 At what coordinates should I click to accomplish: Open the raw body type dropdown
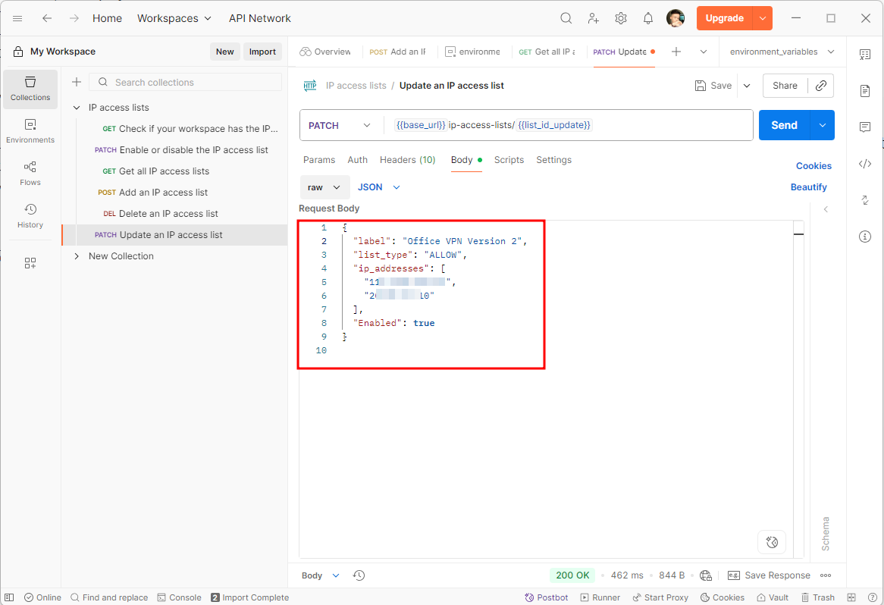point(324,187)
